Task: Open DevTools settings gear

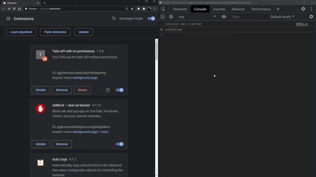Action: (x=303, y=9)
